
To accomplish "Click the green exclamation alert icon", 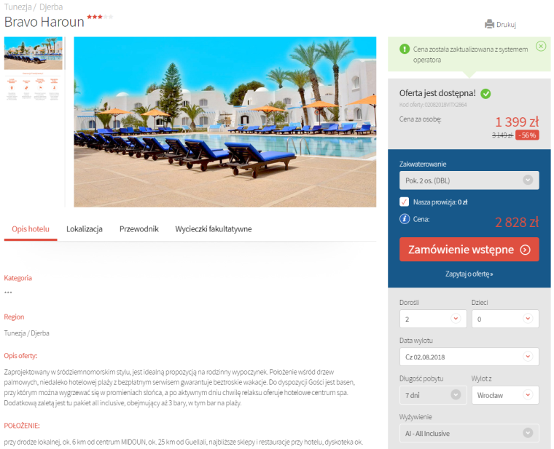I will coord(404,49).
